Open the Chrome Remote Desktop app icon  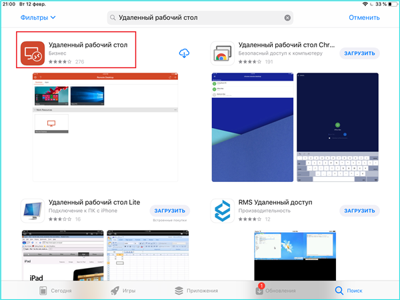click(x=223, y=53)
